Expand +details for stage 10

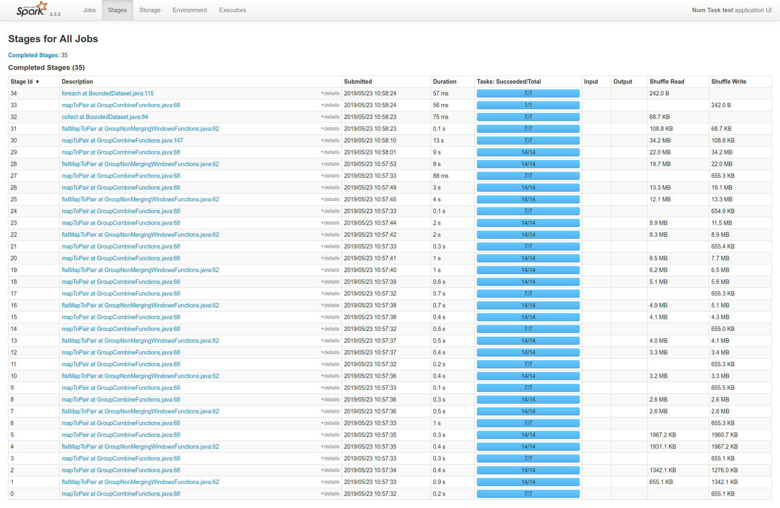tap(330, 376)
